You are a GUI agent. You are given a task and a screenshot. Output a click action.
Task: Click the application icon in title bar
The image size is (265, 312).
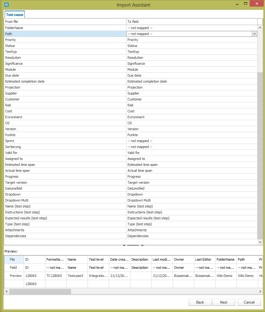click(x=7, y=5)
